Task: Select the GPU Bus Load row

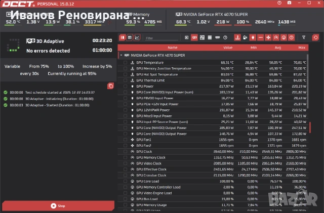Action: [213, 199]
